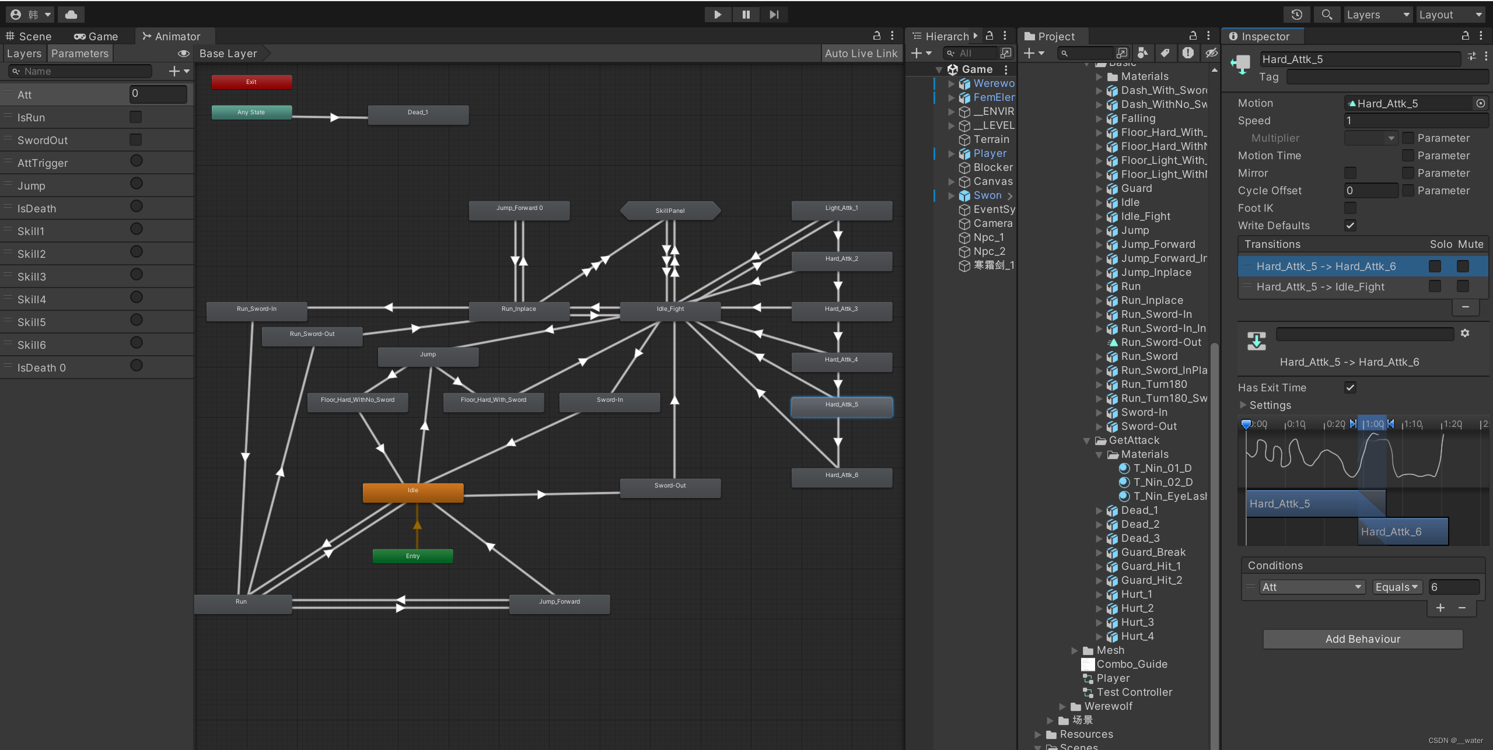Select the Layers tab in Animator
This screenshot has width=1493, height=750.
click(25, 54)
